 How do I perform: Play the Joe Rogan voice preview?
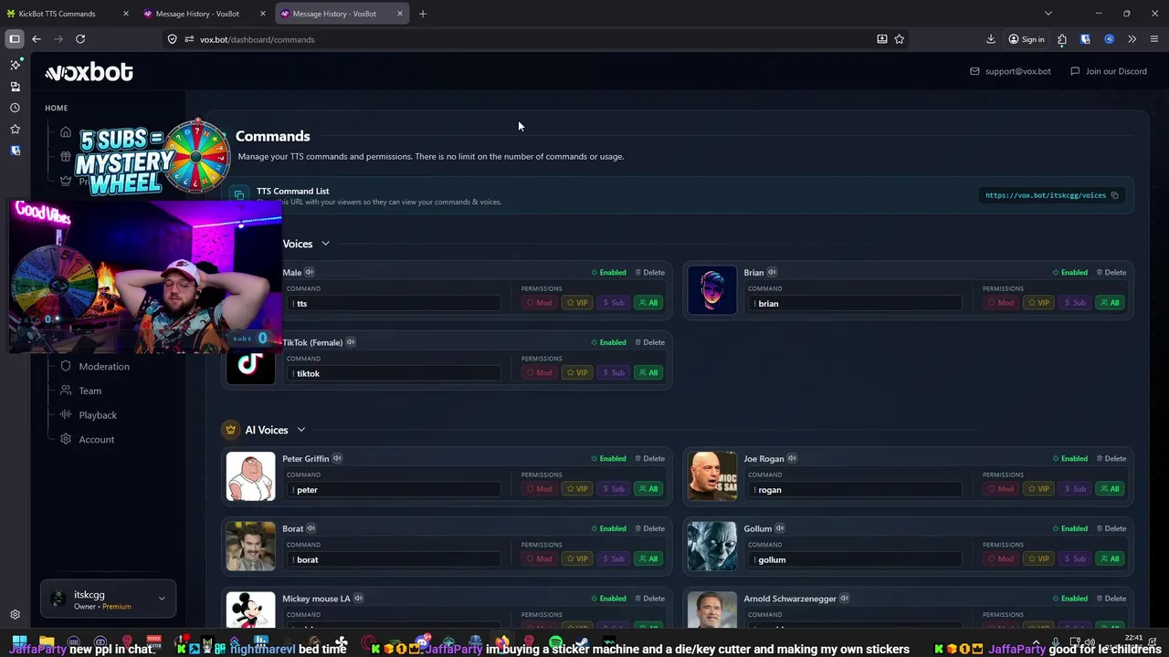792,458
